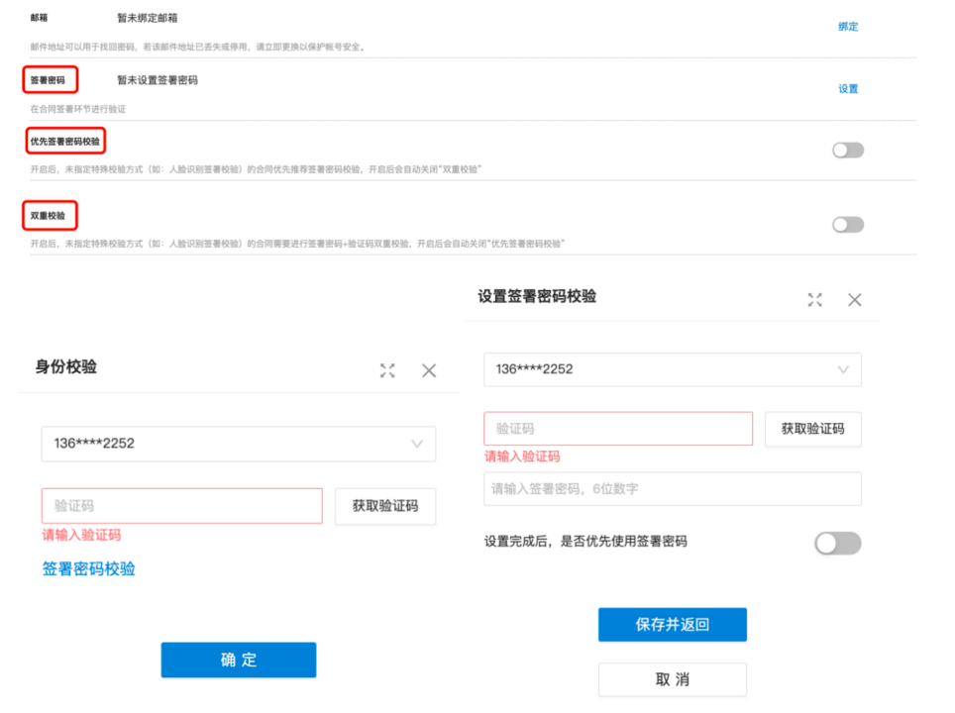The height and width of the screenshot is (713, 955).
Task: Close the 身份校验 dialog
Action: click(429, 371)
